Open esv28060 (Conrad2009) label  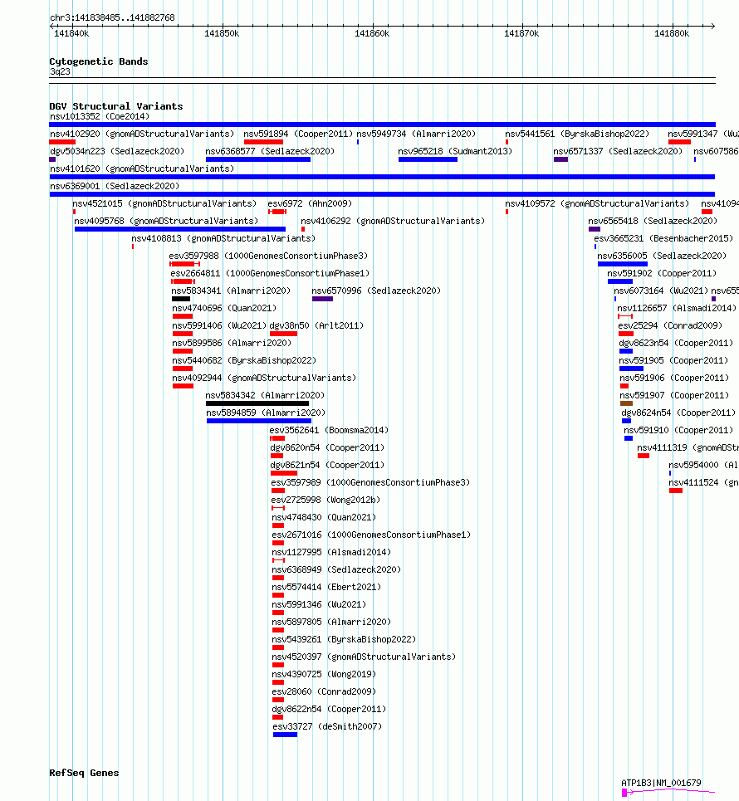click(324, 691)
